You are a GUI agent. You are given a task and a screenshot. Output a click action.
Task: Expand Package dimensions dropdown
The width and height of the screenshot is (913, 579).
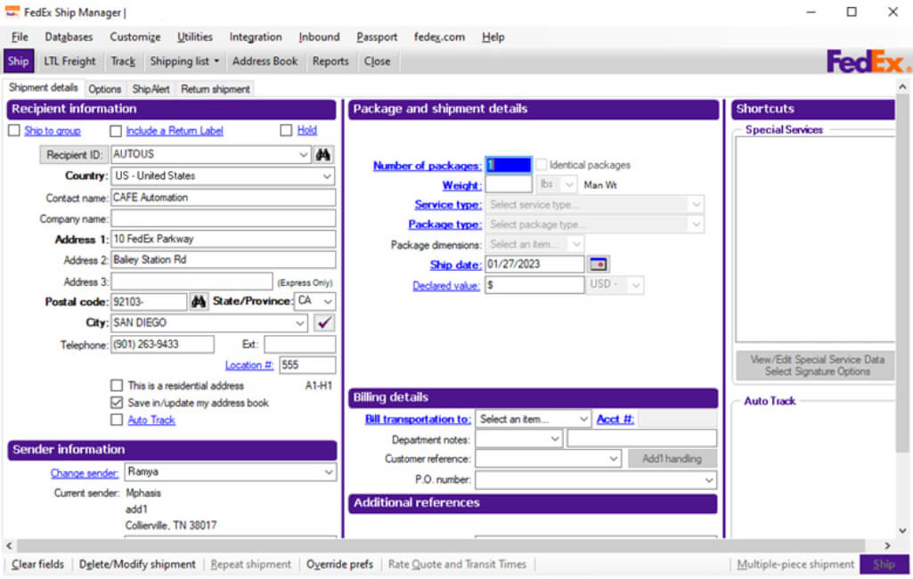[576, 244]
